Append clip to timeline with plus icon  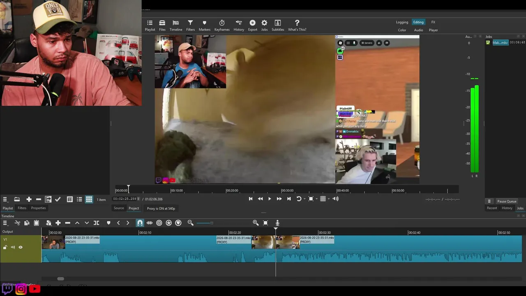[x=58, y=223]
